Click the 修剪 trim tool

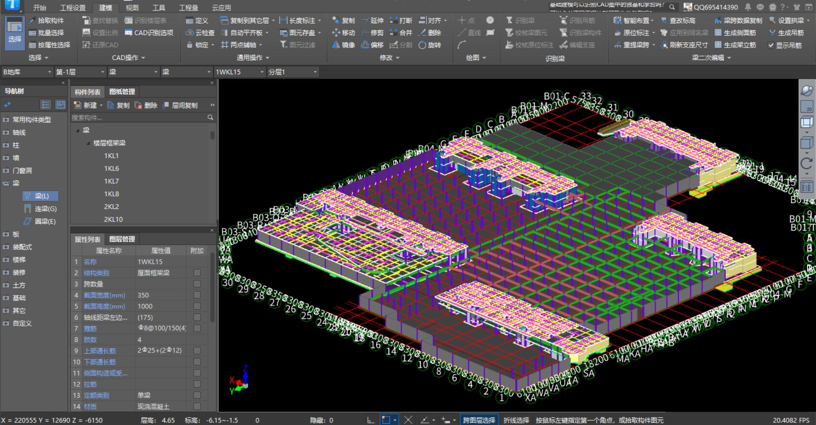click(x=372, y=33)
